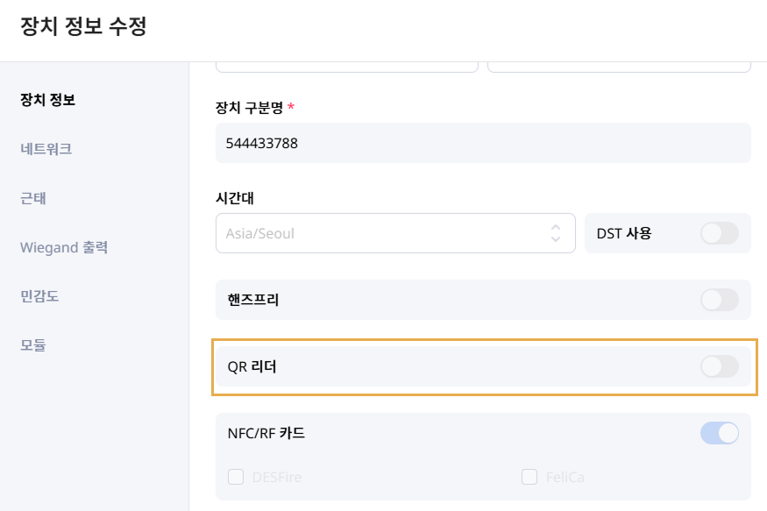
Task: Click the partially visible top-right input field
Action: pyautogui.click(x=619, y=66)
